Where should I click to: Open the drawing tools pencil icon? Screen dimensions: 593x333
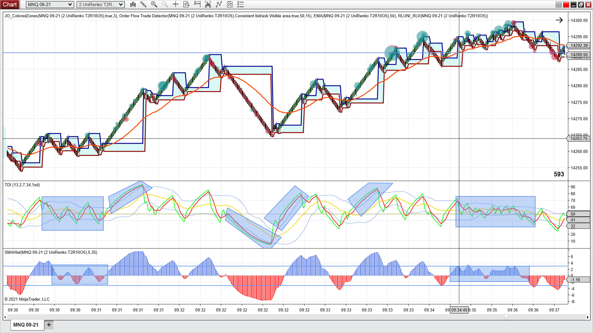tap(143, 4)
